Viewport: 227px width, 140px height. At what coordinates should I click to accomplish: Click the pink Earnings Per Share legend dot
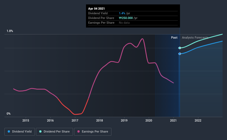[x=79, y=131]
